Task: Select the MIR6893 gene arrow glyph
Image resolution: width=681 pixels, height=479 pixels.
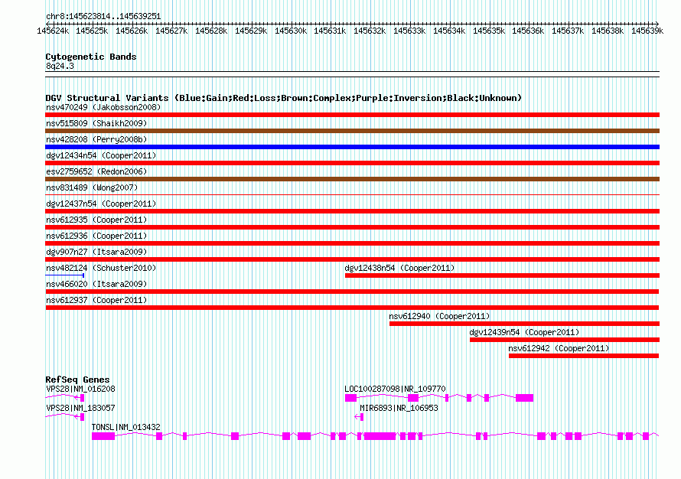Action: point(359,417)
